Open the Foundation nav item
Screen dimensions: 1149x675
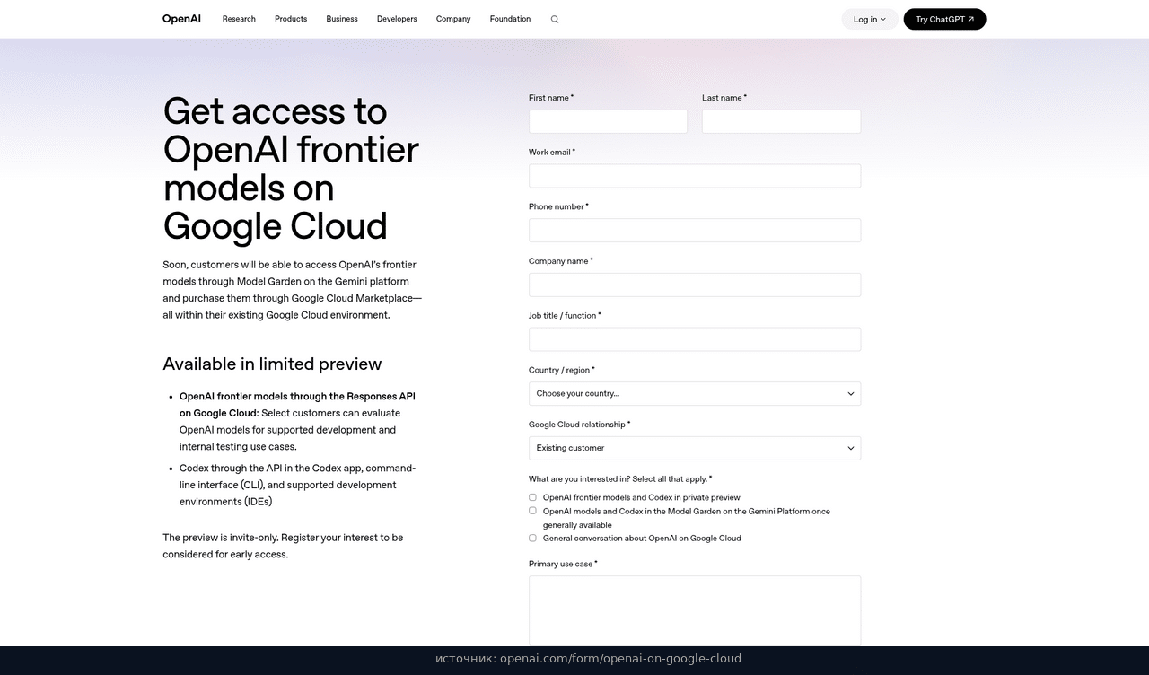tap(510, 19)
